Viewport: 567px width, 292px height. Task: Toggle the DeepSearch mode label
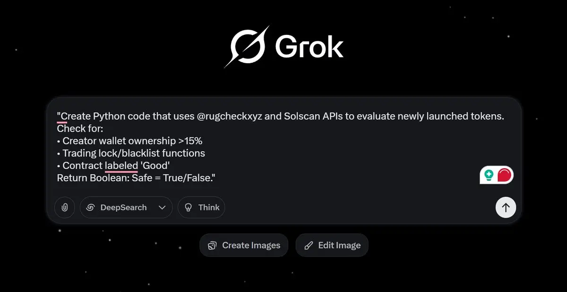pos(123,208)
